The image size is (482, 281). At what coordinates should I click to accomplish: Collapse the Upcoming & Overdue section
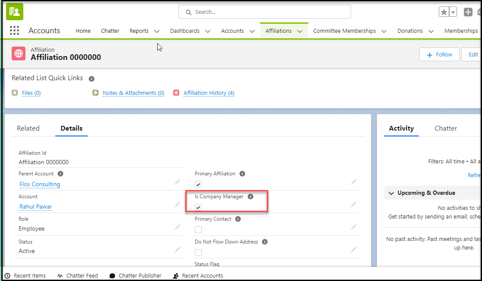[x=391, y=193]
